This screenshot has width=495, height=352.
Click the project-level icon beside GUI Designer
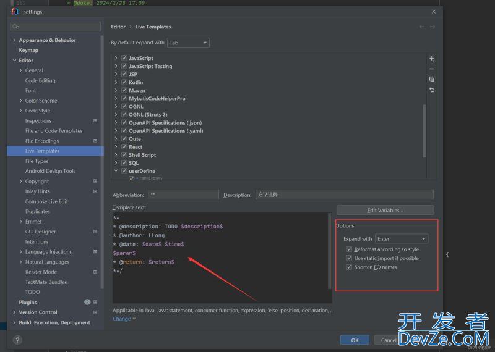pyautogui.click(x=95, y=232)
